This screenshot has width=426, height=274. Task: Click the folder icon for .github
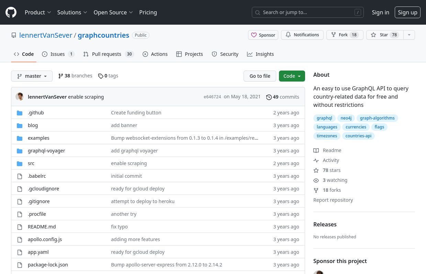[20, 113]
